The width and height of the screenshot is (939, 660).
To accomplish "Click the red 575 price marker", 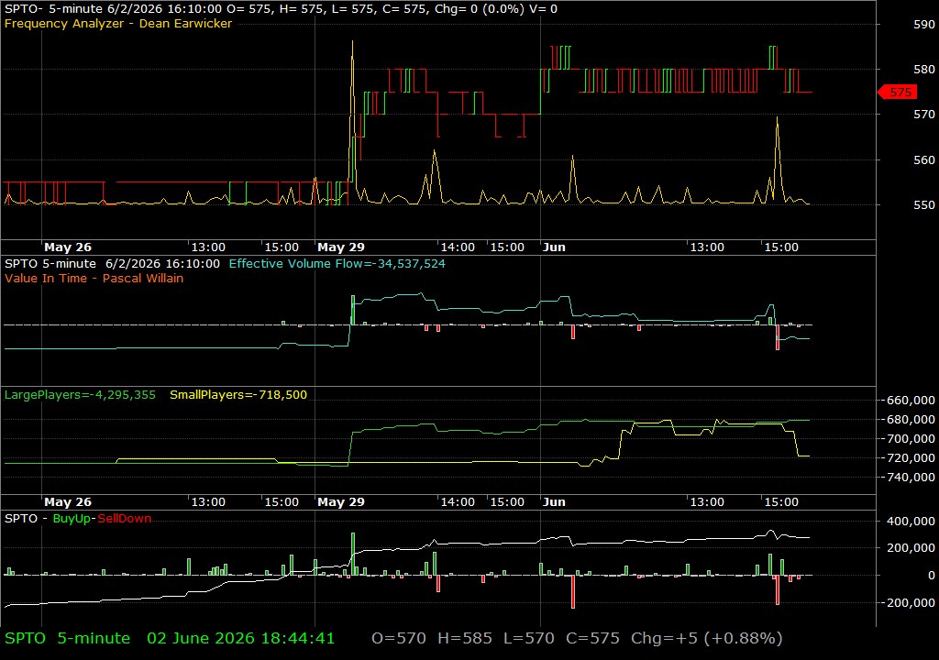I will pyautogui.click(x=897, y=93).
